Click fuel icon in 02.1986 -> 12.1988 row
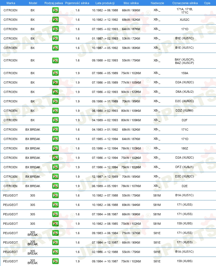This screenshot has width=216, height=266. (55, 252)
